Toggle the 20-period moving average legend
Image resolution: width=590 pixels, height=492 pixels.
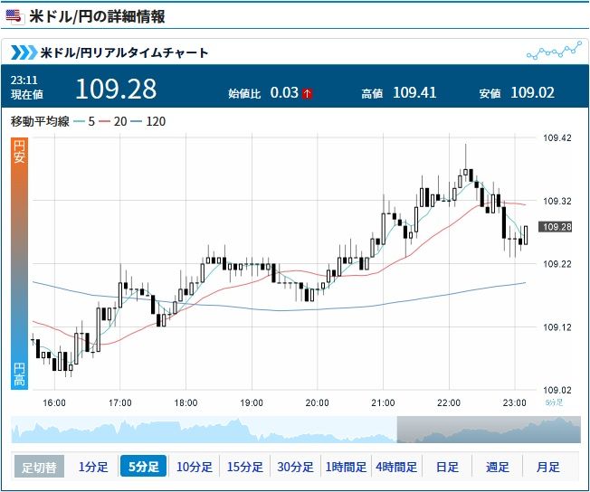click(x=113, y=121)
